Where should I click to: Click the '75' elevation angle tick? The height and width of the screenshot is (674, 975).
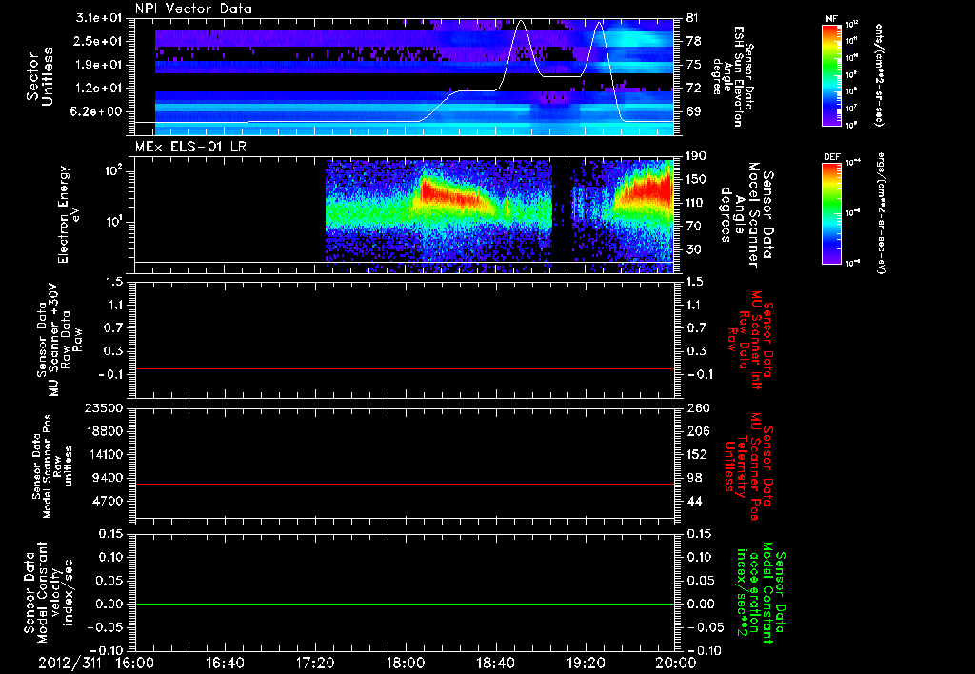[x=693, y=65]
